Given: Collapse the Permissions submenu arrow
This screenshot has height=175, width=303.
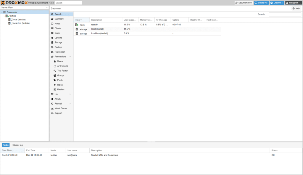Looking at the screenshot, I should click(70, 57).
